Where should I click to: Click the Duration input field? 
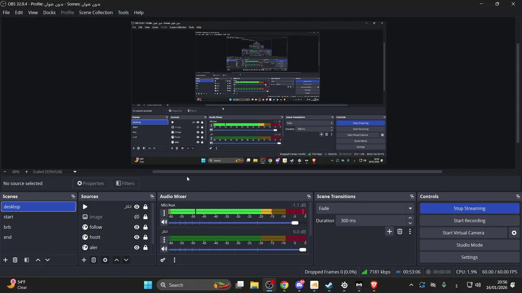371,221
